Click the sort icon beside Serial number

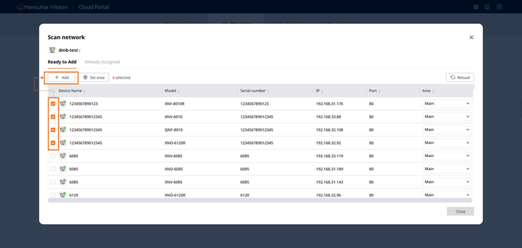(268, 91)
